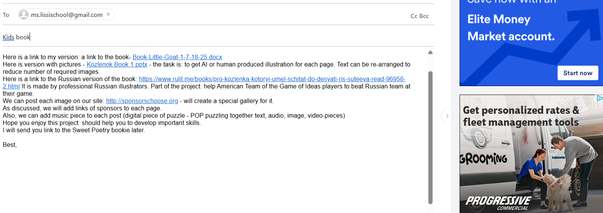Remove recipient ms.lissischool@gmail.com with the X
Screen dimensions: 603x213
coord(108,15)
